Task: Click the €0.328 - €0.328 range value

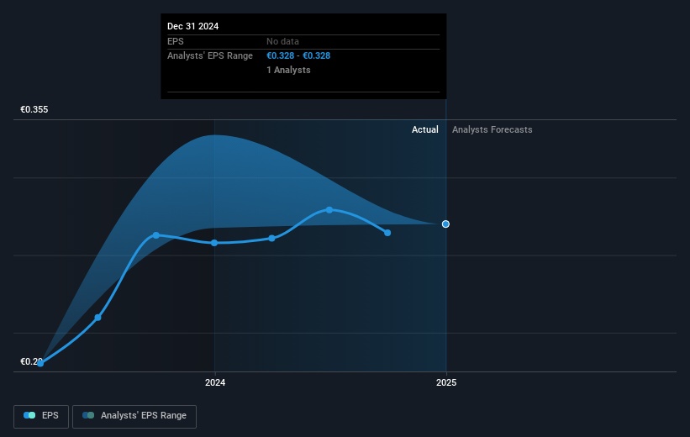Action: coord(298,55)
